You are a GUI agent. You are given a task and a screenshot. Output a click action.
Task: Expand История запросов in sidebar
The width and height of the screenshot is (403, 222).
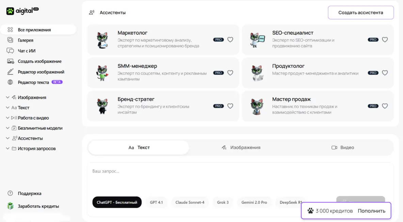tap(8, 149)
